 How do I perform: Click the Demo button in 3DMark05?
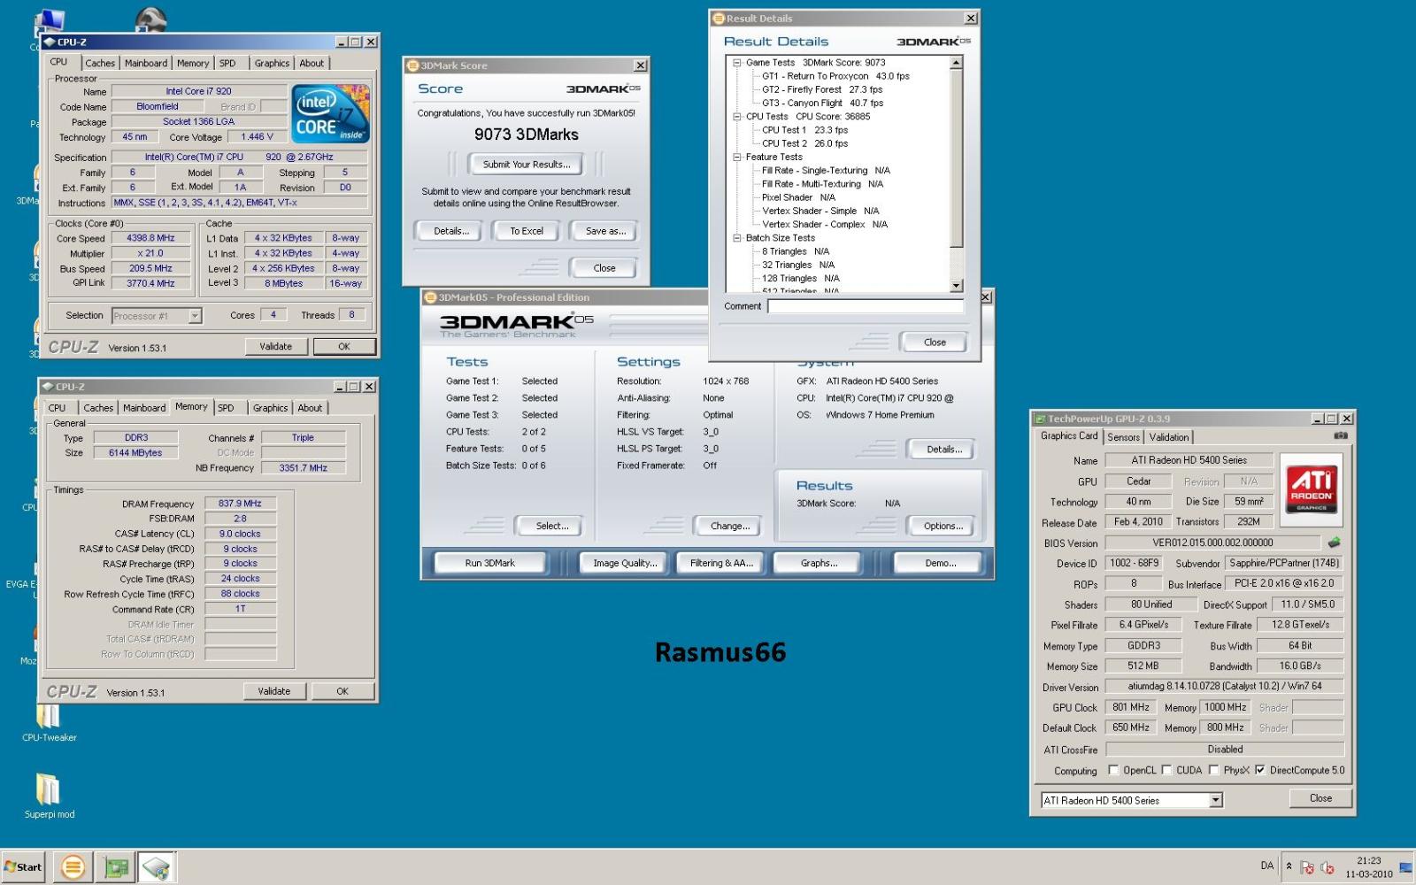tap(940, 563)
